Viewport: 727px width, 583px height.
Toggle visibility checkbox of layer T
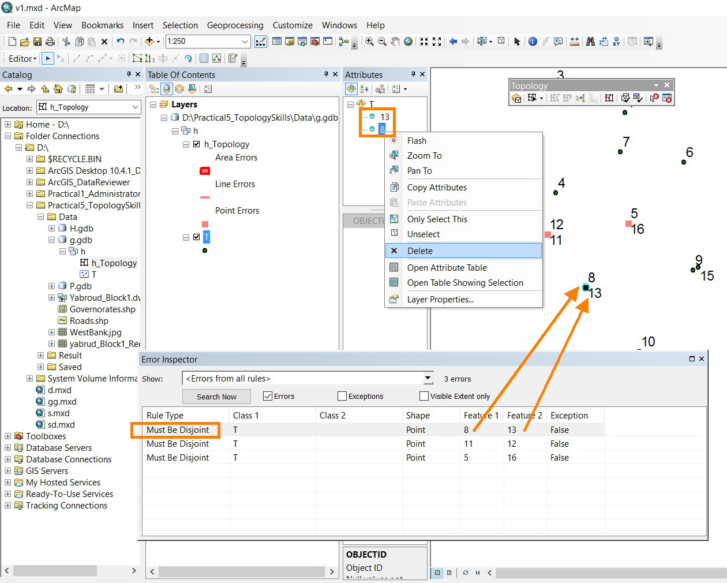pos(197,237)
